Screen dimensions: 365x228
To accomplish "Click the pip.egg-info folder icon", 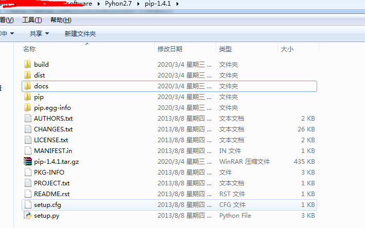I will pos(27,108).
